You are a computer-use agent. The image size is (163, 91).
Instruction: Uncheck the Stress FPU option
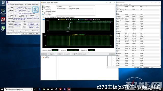(45, 8)
